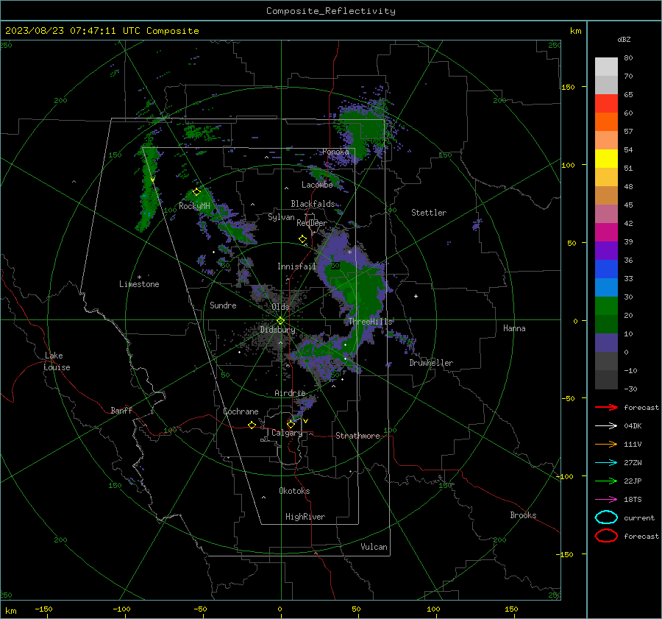The width and height of the screenshot is (662, 619).
Task: Click the green 22JP arrow icon
Action: pos(606,481)
